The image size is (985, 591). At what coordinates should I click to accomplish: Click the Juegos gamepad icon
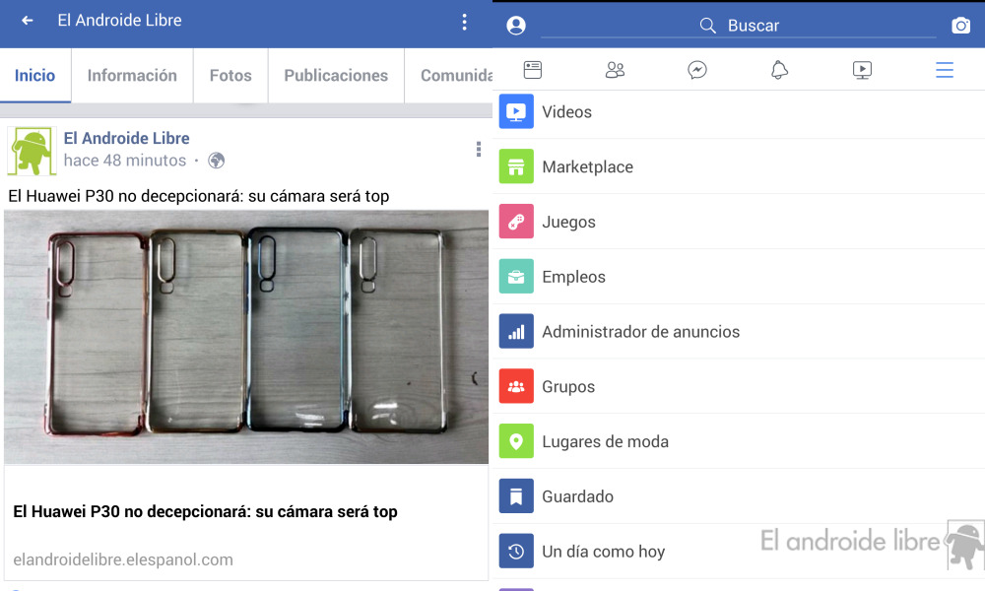click(x=516, y=221)
